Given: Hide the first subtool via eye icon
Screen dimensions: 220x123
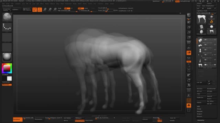Looking at the screenshot, I should (x=215, y=40).
